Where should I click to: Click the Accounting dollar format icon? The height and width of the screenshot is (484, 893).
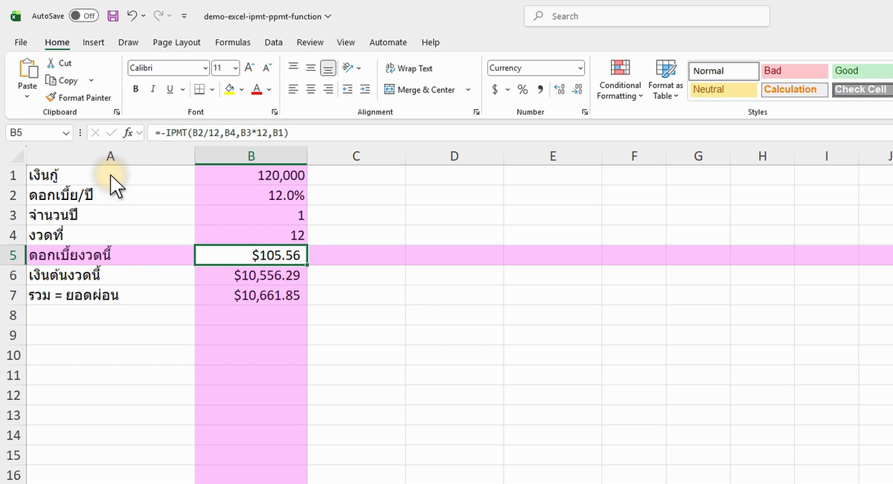495,89
